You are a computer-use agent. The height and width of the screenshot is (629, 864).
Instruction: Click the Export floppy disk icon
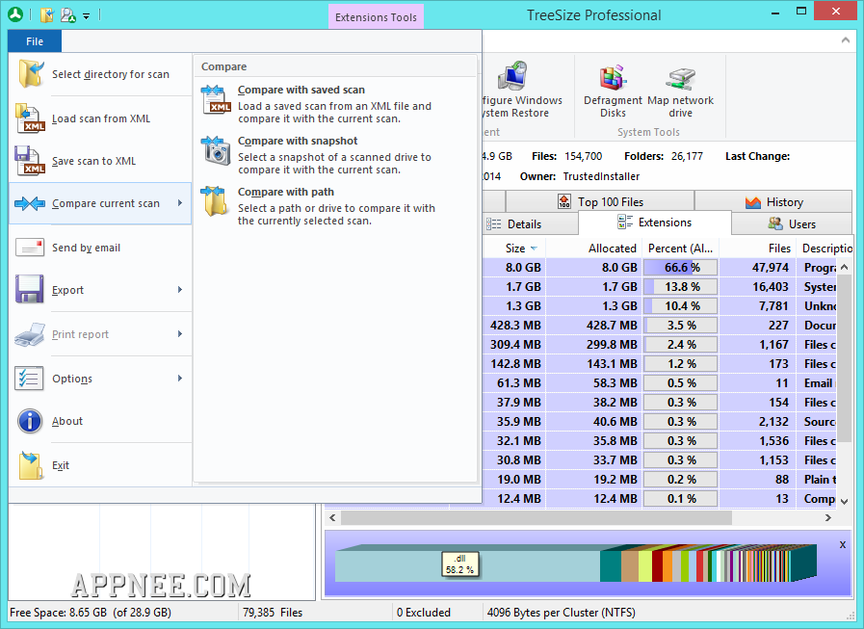tap(30, 289)
